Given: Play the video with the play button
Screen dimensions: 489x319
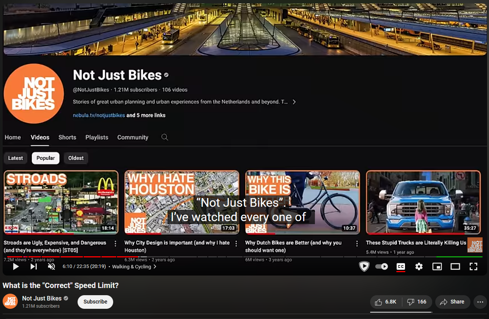Looking at the screenshot, I should tap(16, 266).
